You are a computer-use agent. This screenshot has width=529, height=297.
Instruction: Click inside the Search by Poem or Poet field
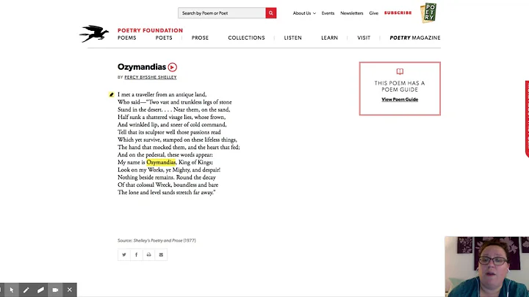222,12
